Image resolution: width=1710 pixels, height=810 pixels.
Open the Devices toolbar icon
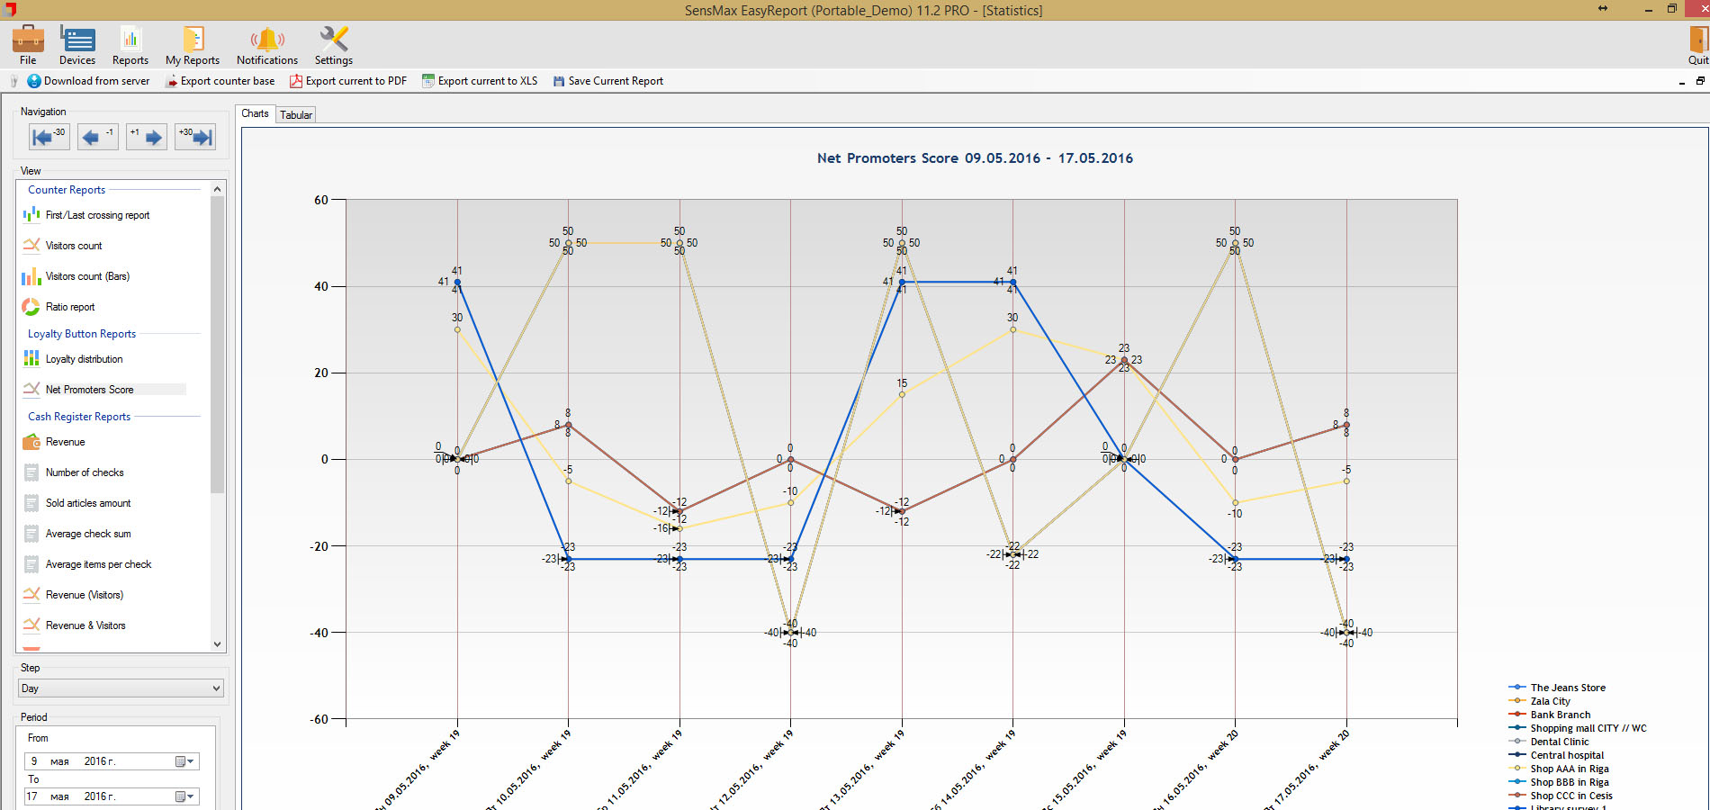pos(77,40)
